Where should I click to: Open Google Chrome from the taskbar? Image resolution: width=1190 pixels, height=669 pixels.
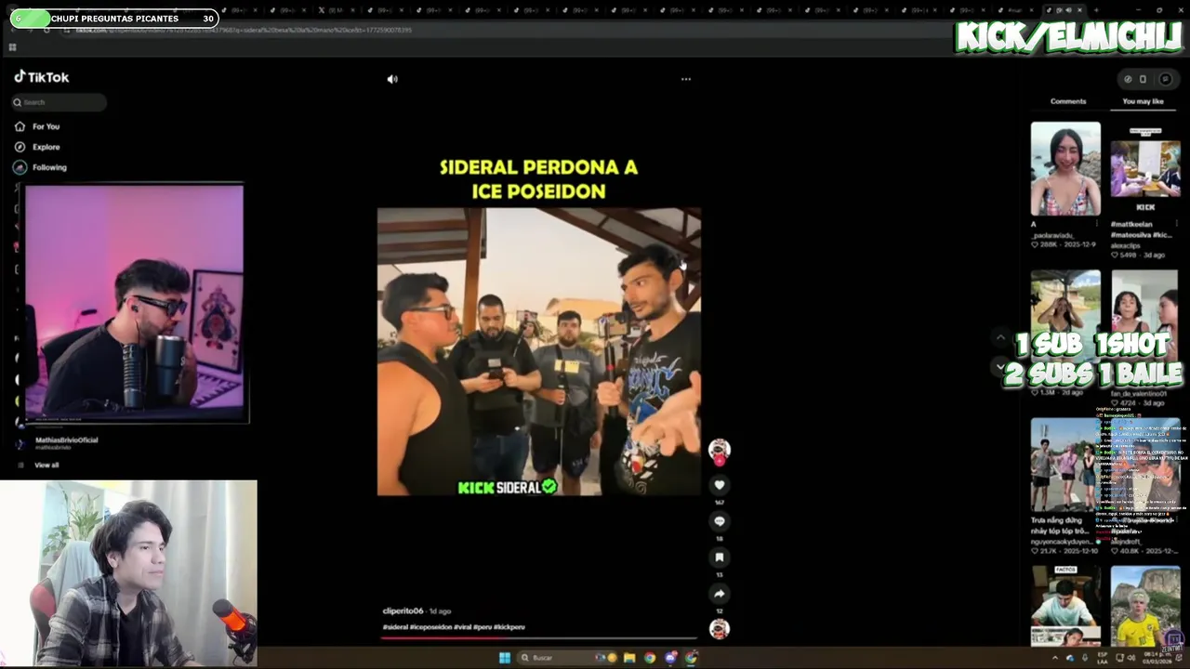650,658
